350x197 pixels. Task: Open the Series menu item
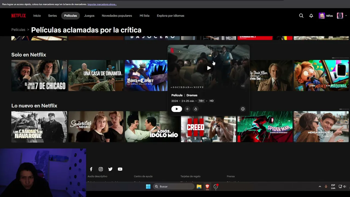point(52,16)
